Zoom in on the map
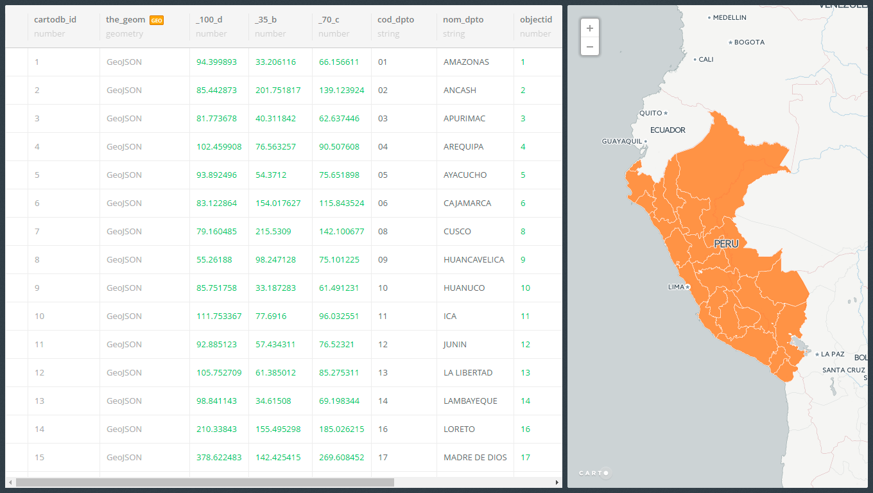873x493 pixels. click(x=589, y=28)
